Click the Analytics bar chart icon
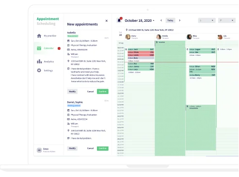 (39, 62)
